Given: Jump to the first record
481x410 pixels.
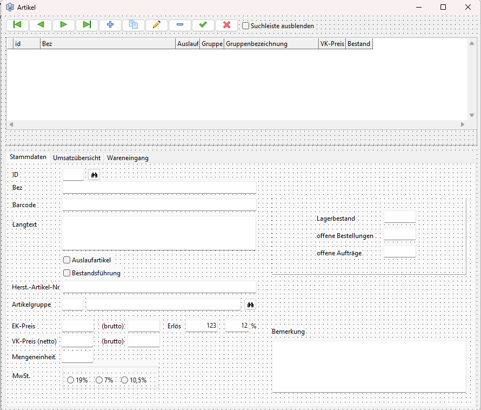Looking at the screenshot, I should (x=17, y=25).
